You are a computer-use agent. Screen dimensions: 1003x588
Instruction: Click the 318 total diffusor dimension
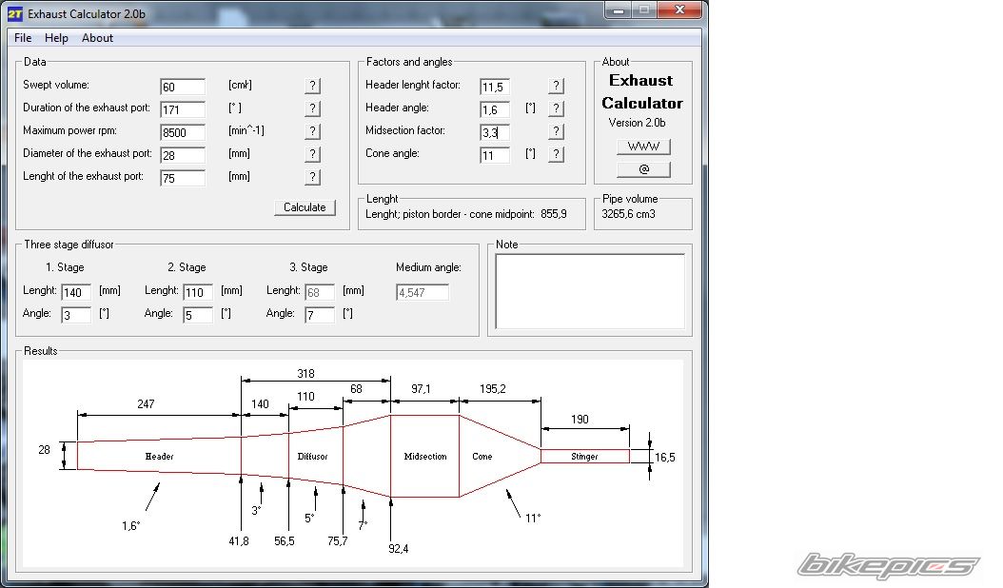coord(305,374)
